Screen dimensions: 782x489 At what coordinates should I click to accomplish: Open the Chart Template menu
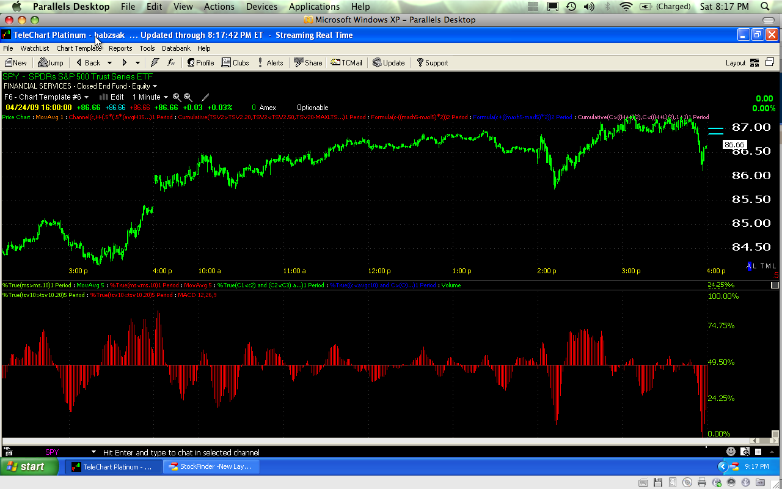pyautogui.click(x=79, y=48)
